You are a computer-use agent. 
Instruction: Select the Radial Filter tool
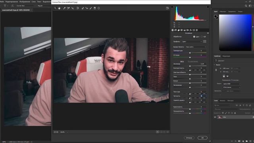99,8
